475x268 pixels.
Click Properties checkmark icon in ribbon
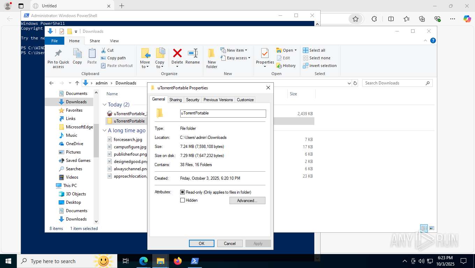coord(265,53)
